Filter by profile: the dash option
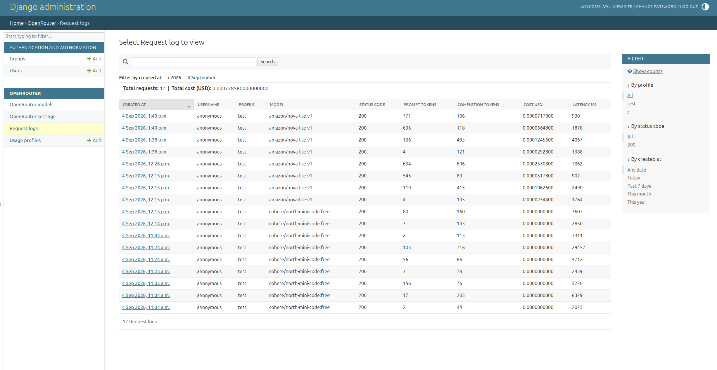This screenshot has height=370, width=717. 628,112
